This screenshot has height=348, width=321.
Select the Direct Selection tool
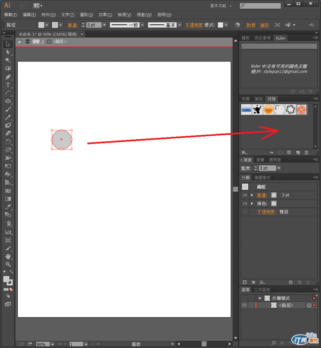click(x=8, y=52)
